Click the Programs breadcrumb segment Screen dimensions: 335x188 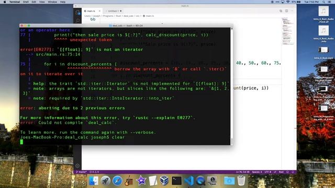pos(108,16)
